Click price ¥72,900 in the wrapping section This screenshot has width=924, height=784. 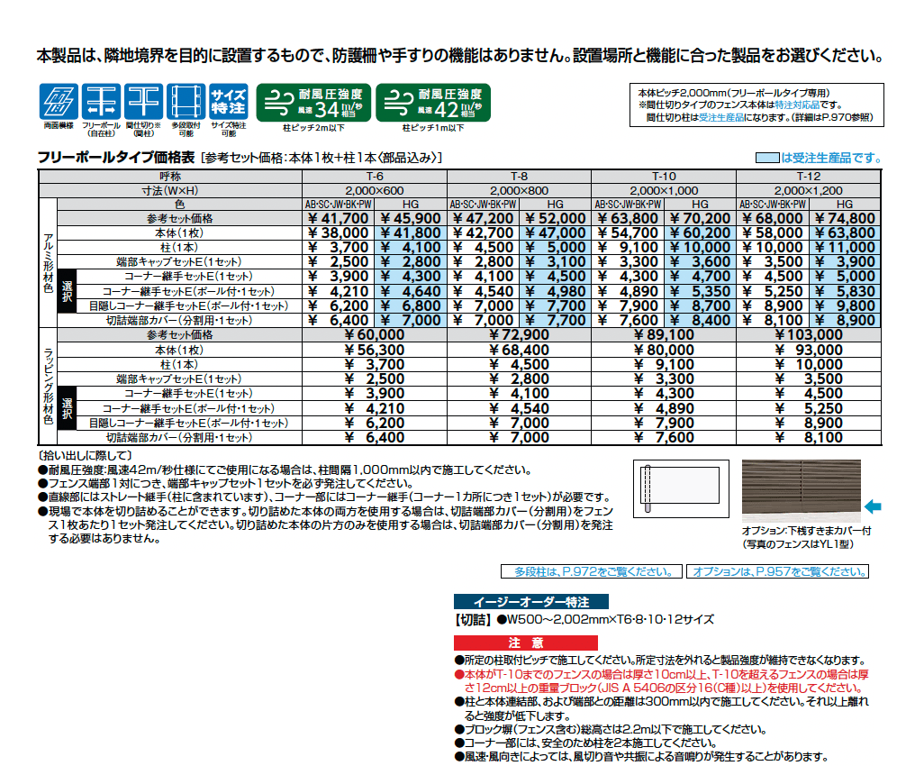[519, 335]
